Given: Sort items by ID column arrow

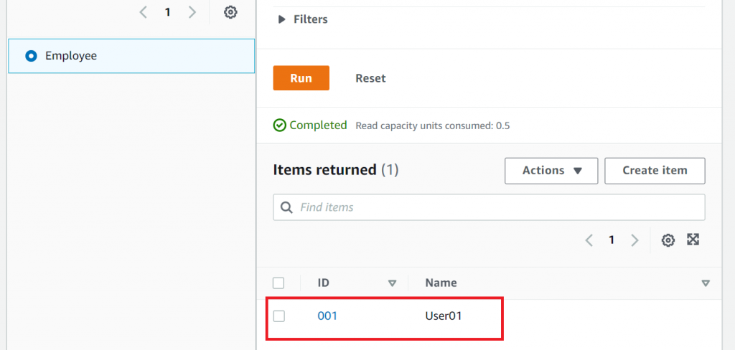Looking at the screenshot, I should pyautogui.click(x=392, y=283).
